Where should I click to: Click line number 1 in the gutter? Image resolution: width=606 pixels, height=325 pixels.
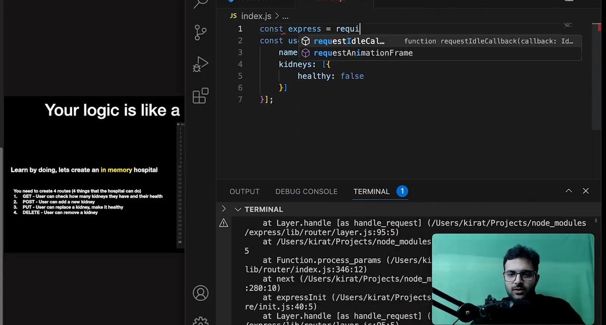[x=240, y=29]
